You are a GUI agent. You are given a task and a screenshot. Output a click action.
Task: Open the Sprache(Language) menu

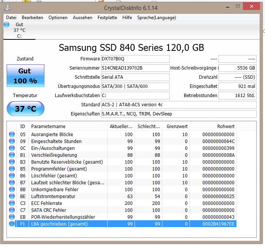156,18
